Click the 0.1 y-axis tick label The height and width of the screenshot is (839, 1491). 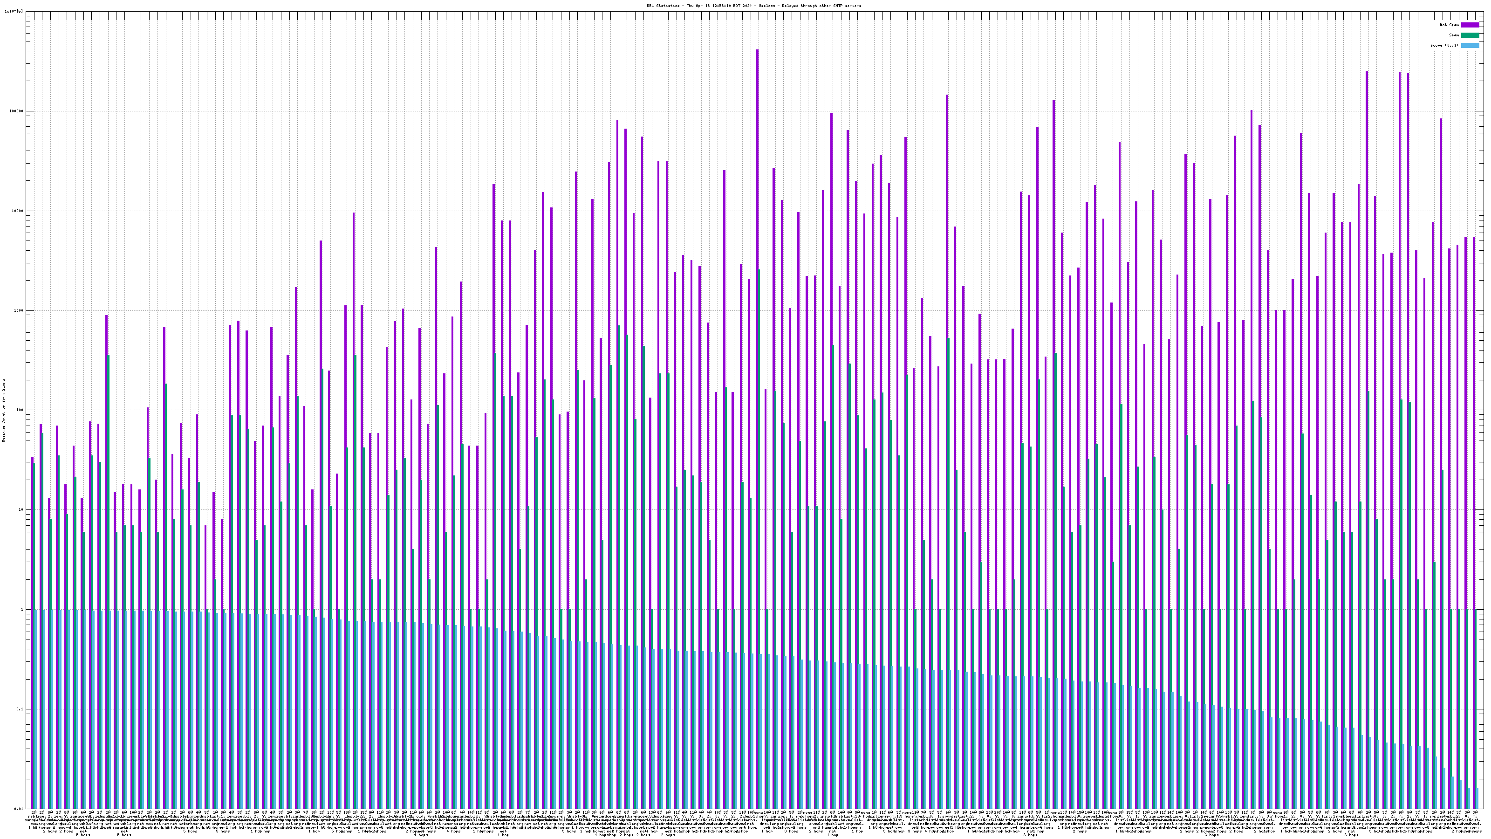click(x=20, y=708)
